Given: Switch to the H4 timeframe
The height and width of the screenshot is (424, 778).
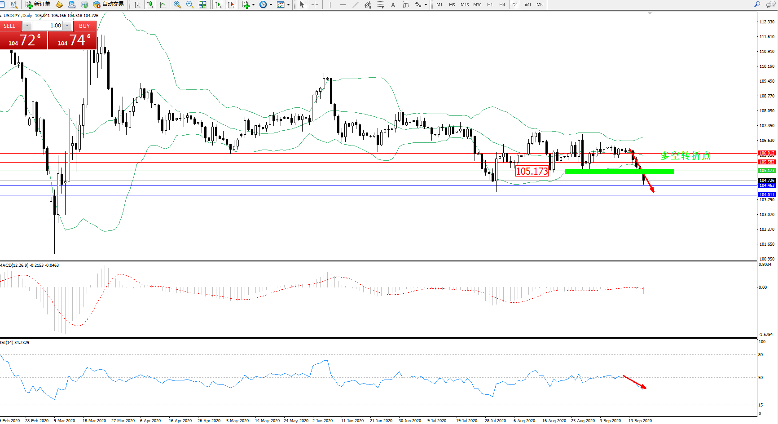Looking at the screenshot, I should pyautogui.click(x=502, y=4).
